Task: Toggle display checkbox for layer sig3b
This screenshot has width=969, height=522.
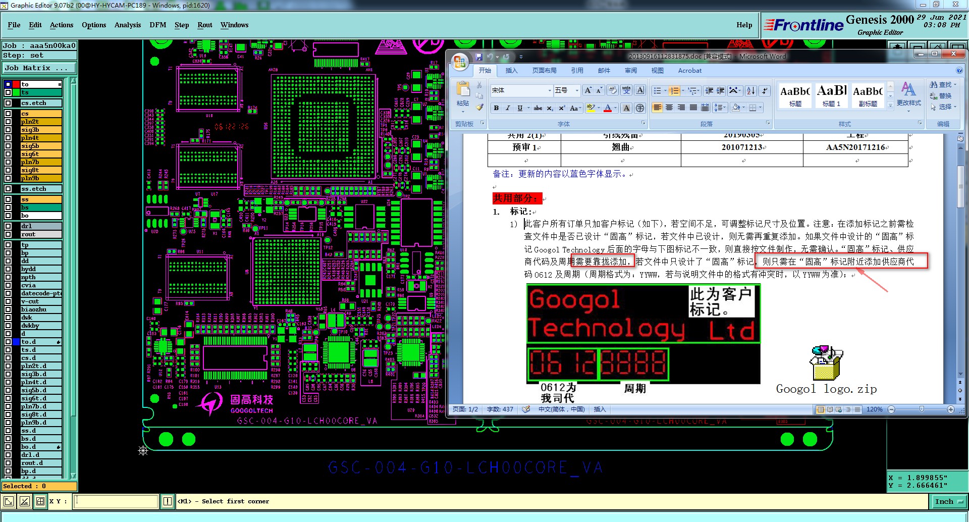Action: click(x=8, y=130)
